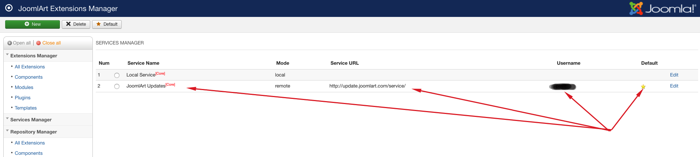This screenshot has height=157, width=700.
Task: Click the Joomla! logo in the header
Action: [663, 8]
